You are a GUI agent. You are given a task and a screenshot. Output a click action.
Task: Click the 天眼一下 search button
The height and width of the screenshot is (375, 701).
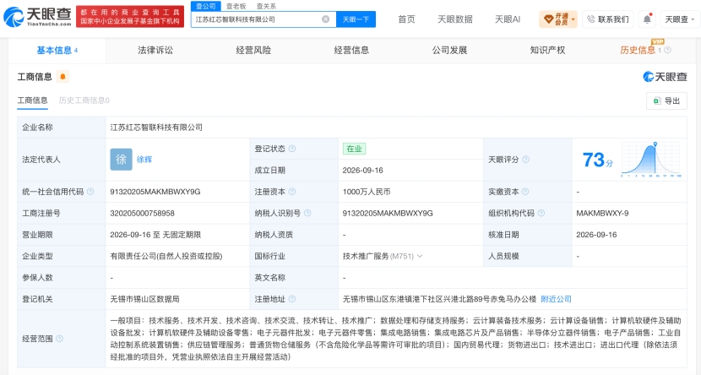[356, 19]
